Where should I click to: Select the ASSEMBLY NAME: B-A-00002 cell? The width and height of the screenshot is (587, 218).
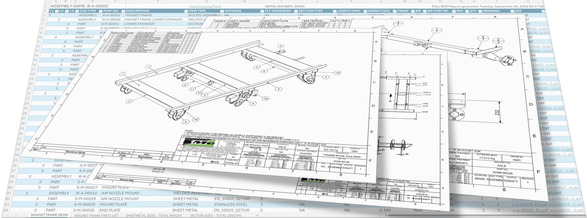79,6
